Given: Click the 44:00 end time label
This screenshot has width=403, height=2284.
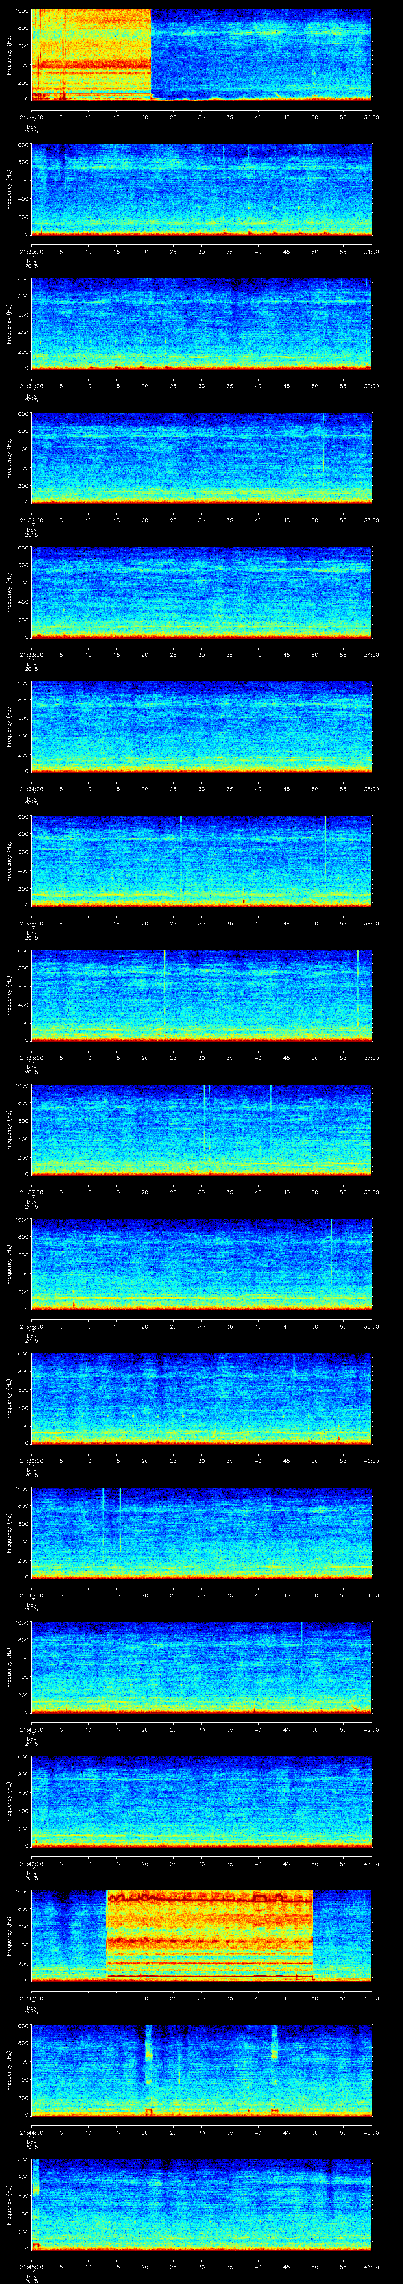Looking at the screenshot, I should point(371,1999).
